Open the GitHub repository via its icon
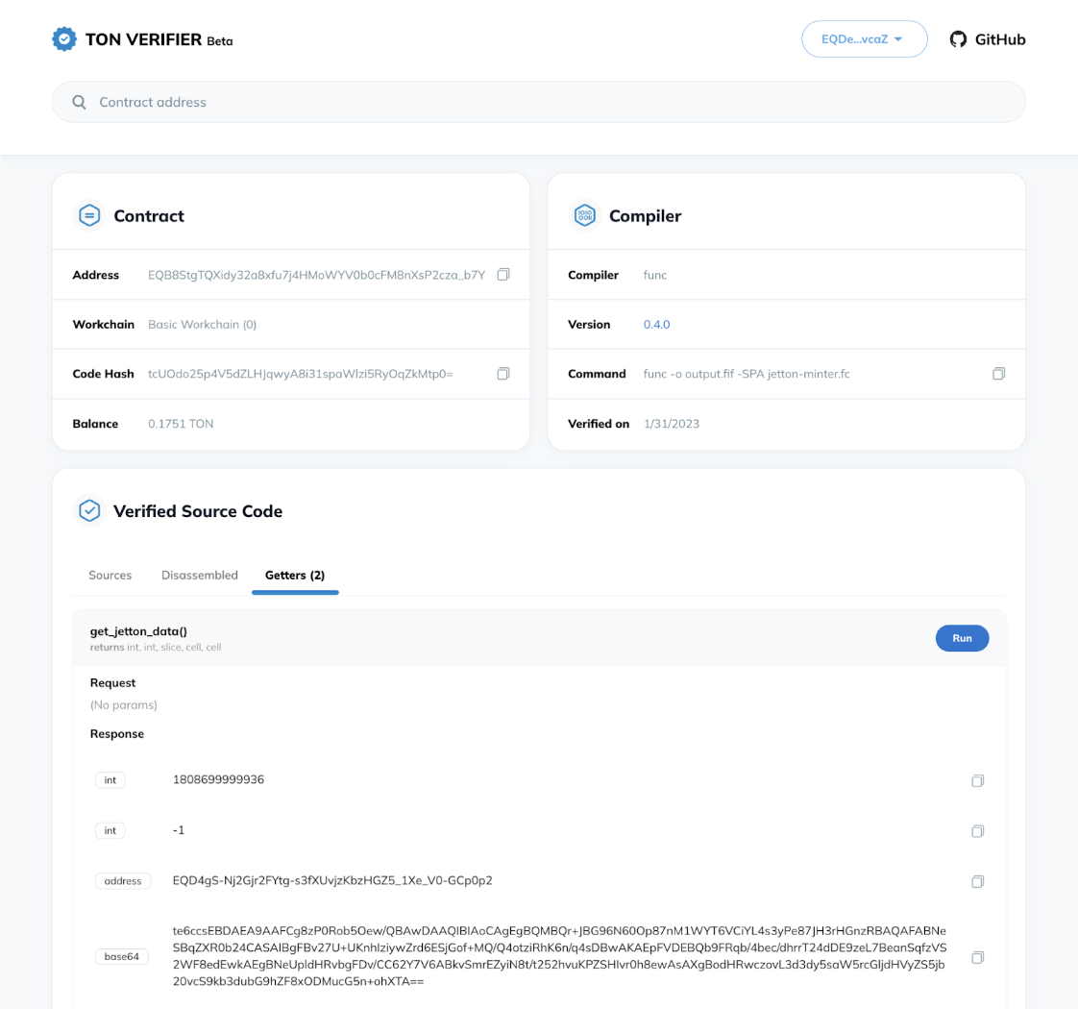Viewport: 1078px width, 1009px height. click(x=957, y=38)
